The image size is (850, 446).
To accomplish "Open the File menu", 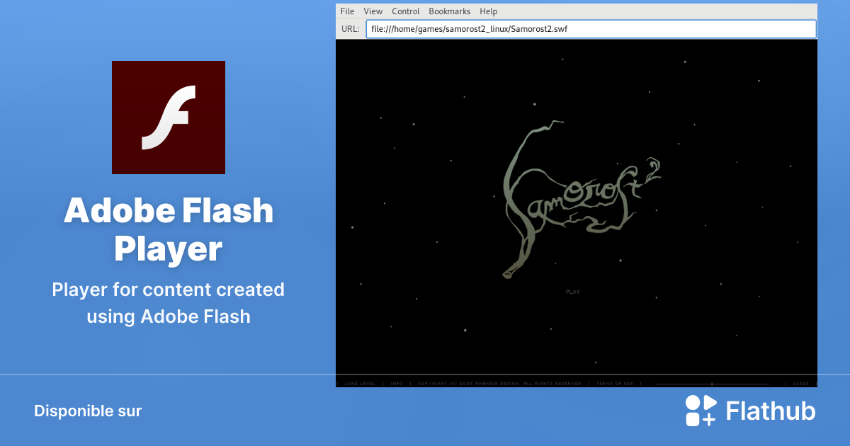I will coord(347,11).
